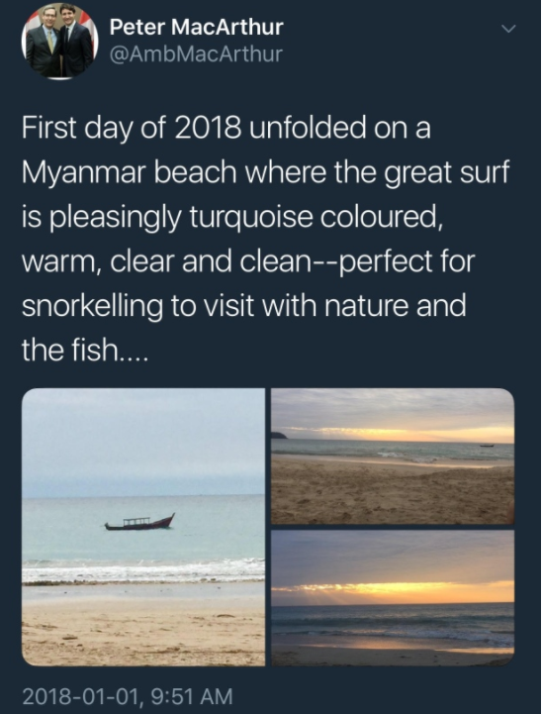
Task: Click "First day of 2018" opening text
Action: [x=131, y=128]
